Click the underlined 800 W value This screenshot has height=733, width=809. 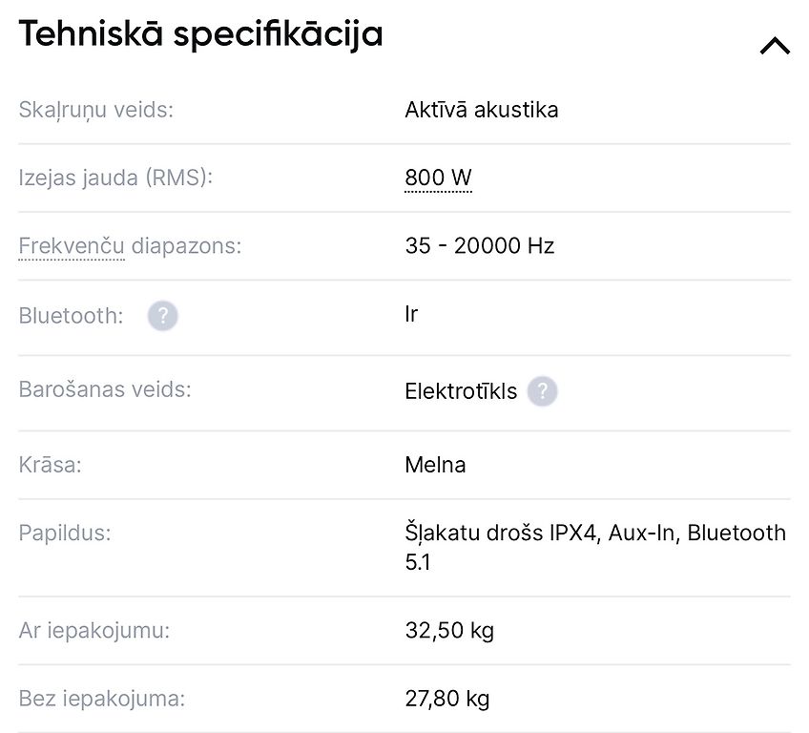tap(438, 178)
